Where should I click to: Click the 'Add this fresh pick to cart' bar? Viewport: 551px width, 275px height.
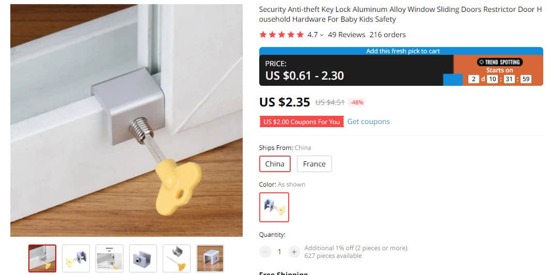coord(401,51)
